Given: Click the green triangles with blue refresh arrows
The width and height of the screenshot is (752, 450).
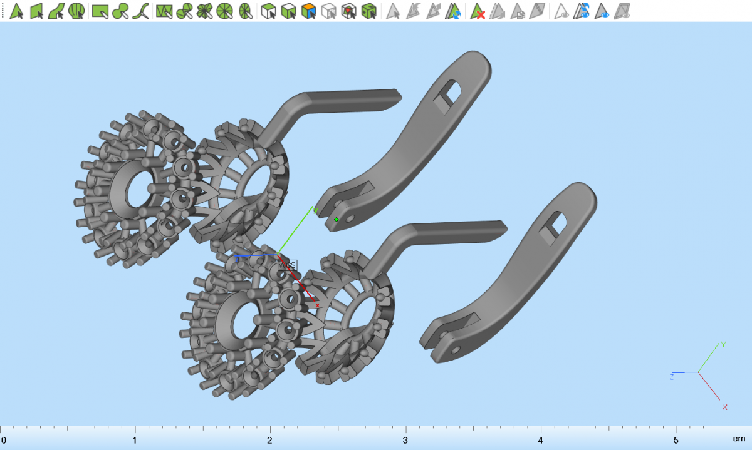Looking at the screenshot, I should [453, 11].
